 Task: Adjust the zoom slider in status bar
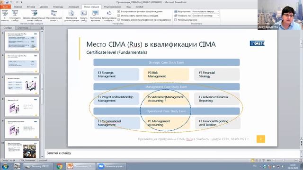[284, 161]
